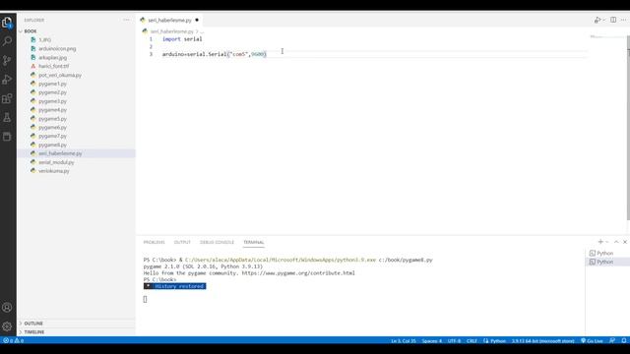Open the Extensions view
Screen dimensions: 630x354
coord(7,98)
